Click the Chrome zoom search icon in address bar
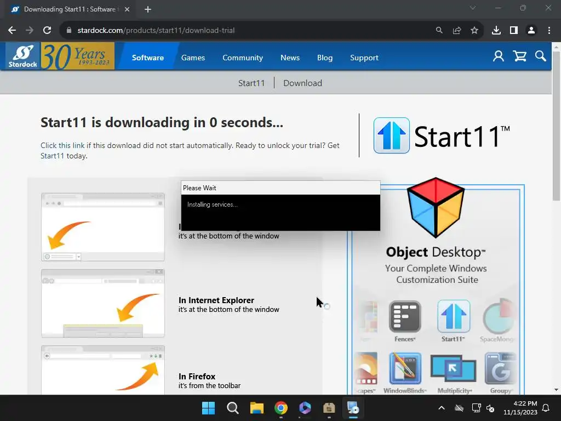Viewport: 561px width, 421px height. (x=439, y=31)
